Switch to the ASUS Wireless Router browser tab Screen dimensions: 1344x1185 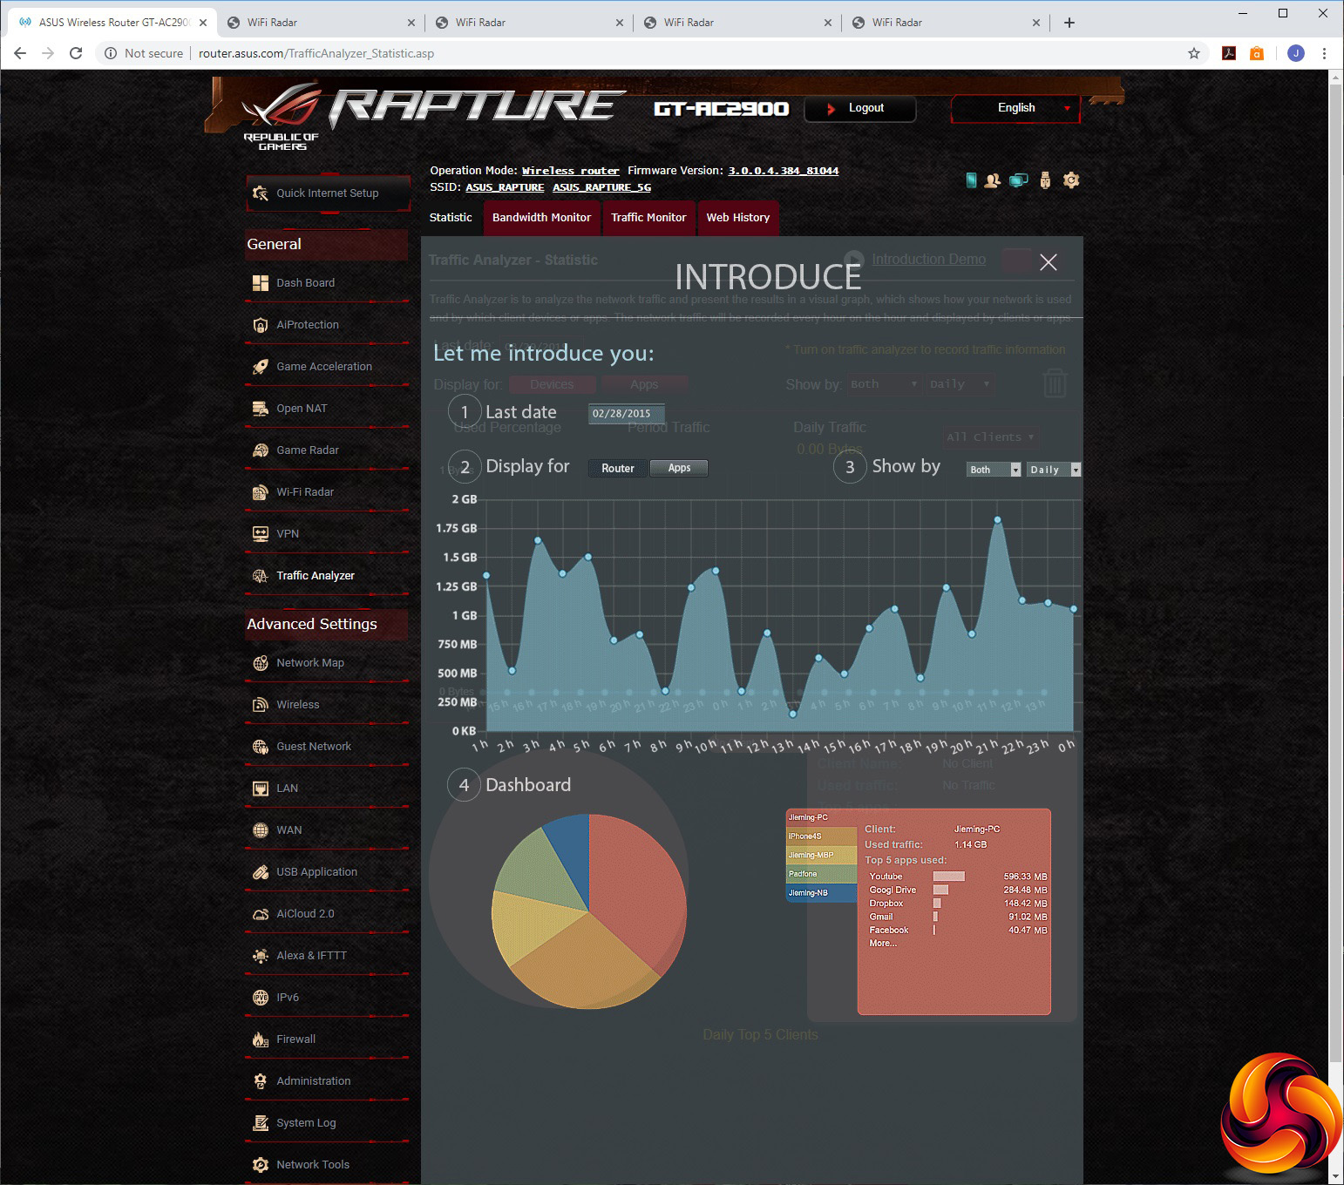[111, 23]
